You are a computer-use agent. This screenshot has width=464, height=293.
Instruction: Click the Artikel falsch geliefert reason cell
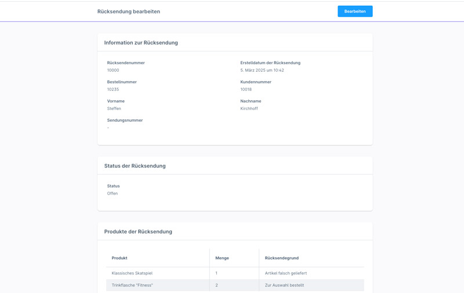click(286, 273)
